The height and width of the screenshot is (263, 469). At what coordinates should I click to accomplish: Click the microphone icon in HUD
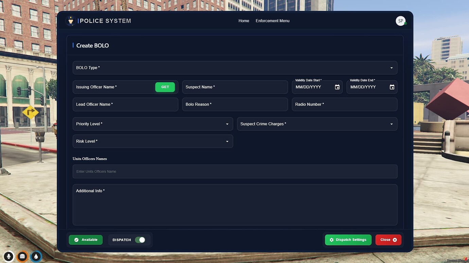9,257
